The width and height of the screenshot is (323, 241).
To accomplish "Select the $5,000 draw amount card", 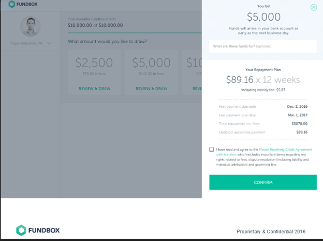I will (x=151, y=72).
